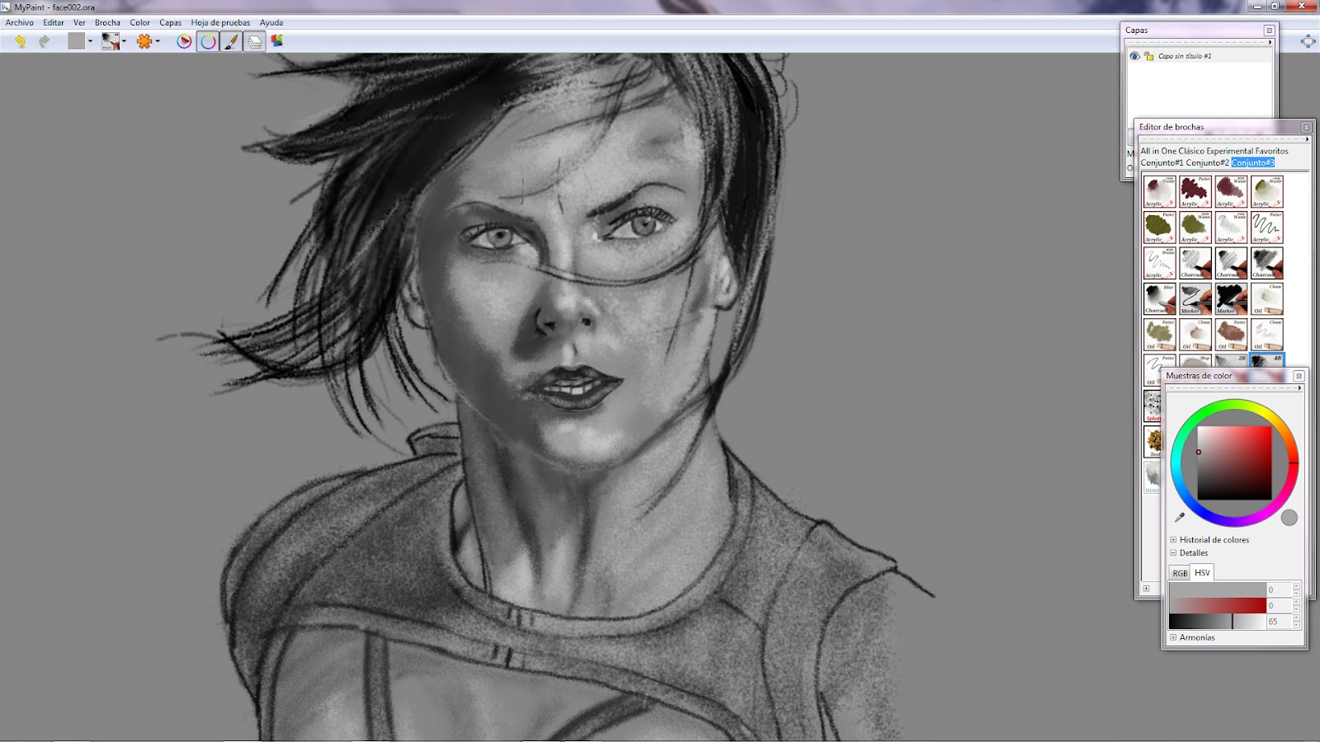
Task: Open the Brocha menu
Action: (107, 22)
